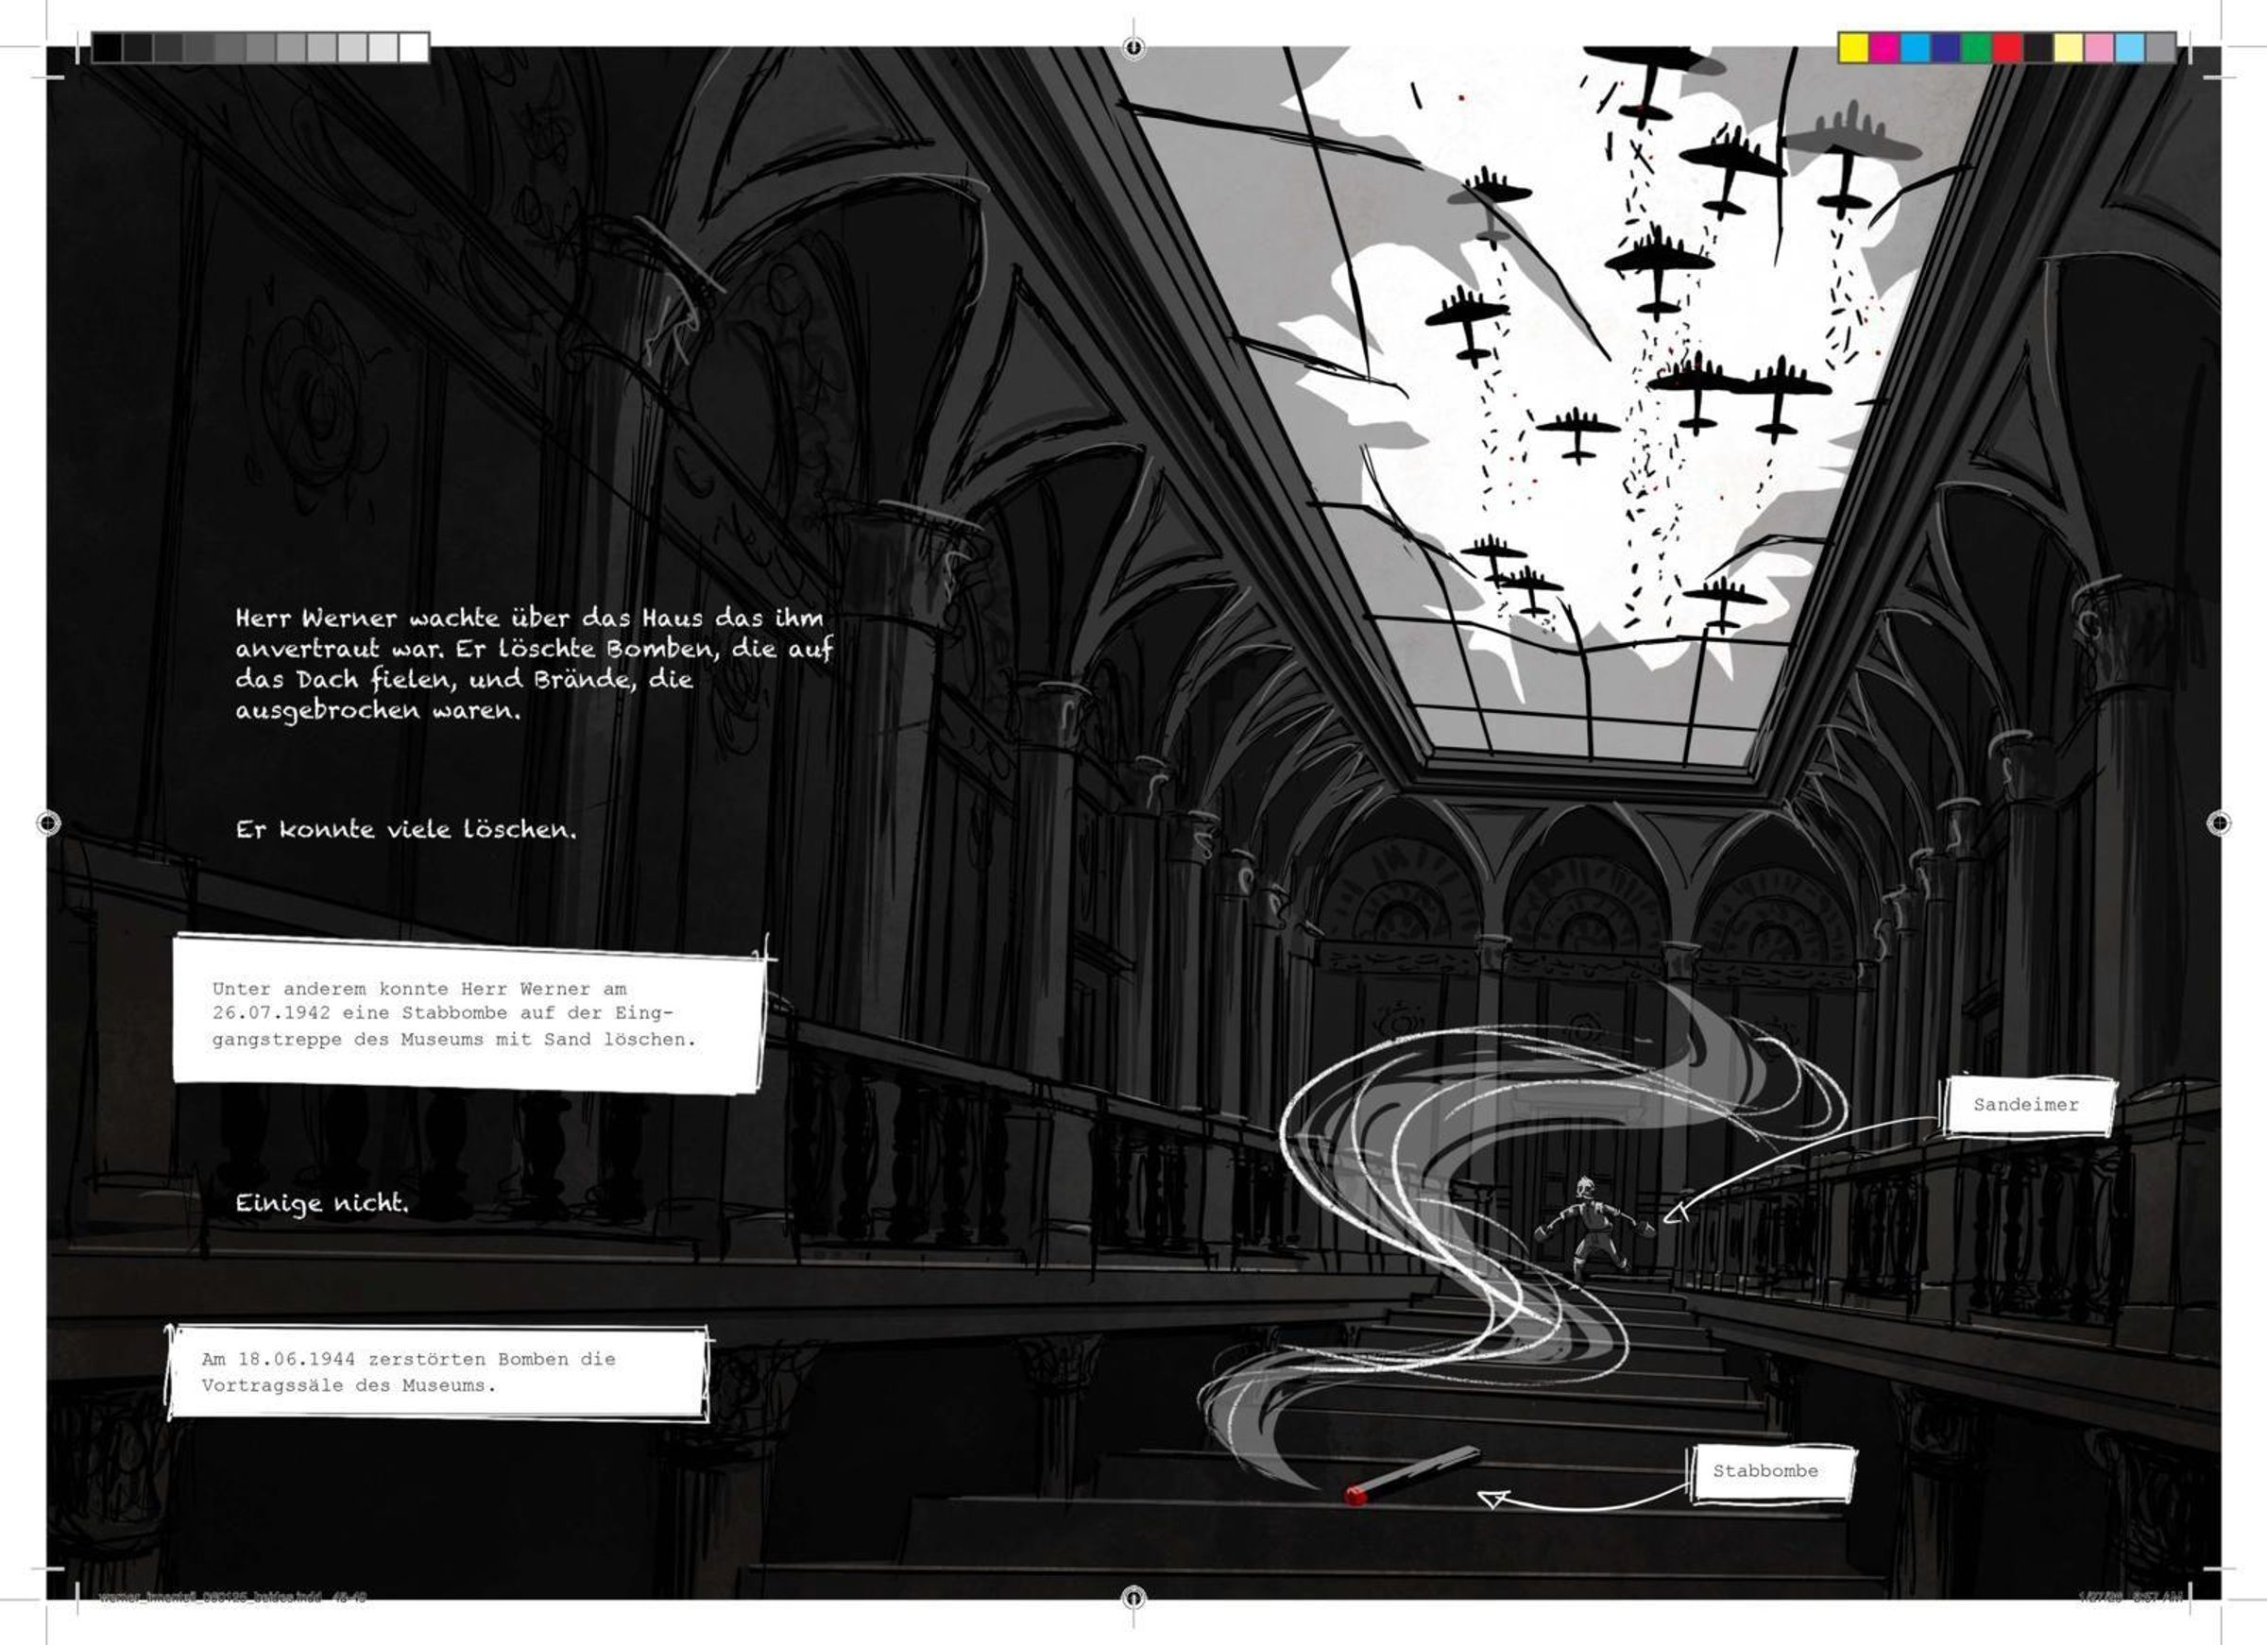The image size is (2267, 1645).
Task: Select the green color bar swatch
Action: point(1976,47)
